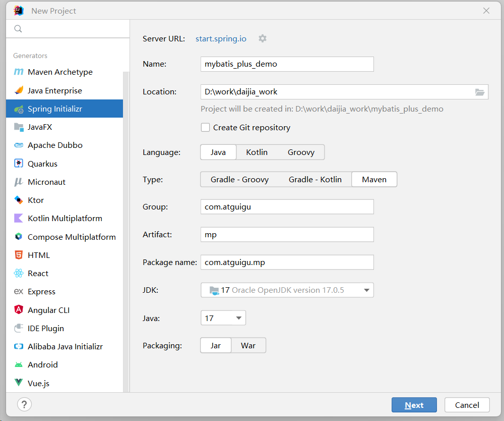Image resolution: width=504 pixels, height=421 pixels.
Task: Select Compose Multiplatform generator
Action: (65, 237)
